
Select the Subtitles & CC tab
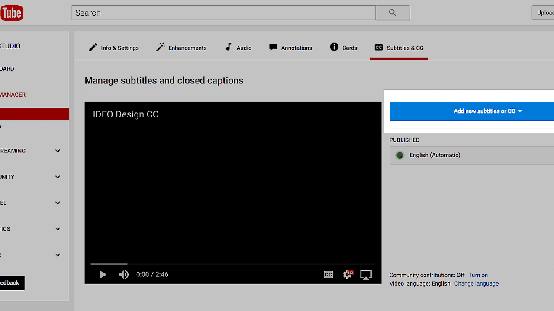tap(399, 48)
